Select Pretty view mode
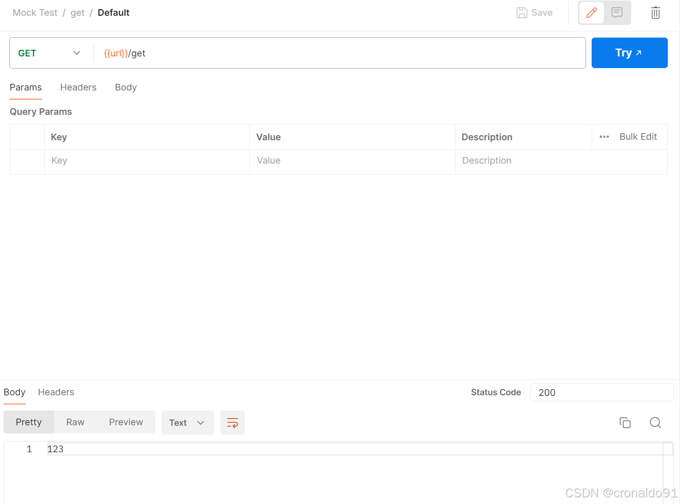 pyautogui.click(x=29, y=422)
